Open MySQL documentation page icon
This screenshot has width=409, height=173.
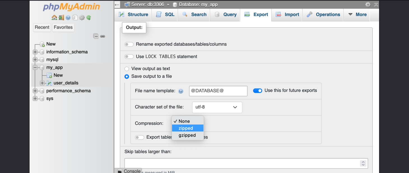pos(75,18)
